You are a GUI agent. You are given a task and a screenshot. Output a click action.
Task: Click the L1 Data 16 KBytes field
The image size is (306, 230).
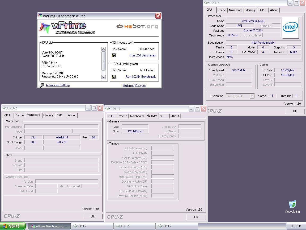(287, 70)
